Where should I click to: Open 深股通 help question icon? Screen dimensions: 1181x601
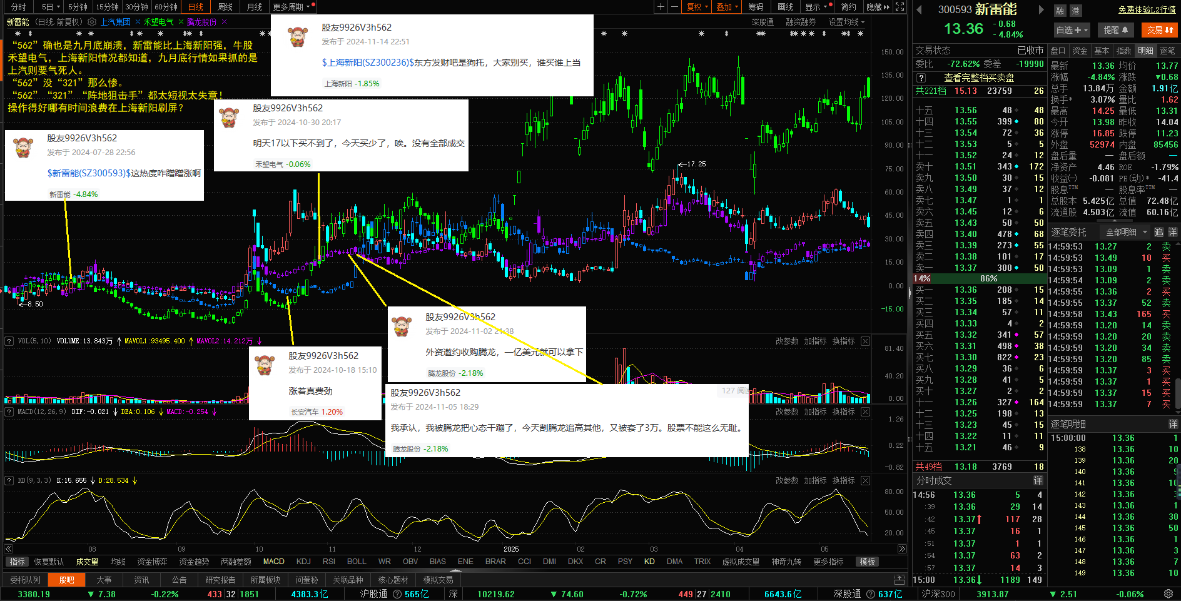(x=870, y=594)
